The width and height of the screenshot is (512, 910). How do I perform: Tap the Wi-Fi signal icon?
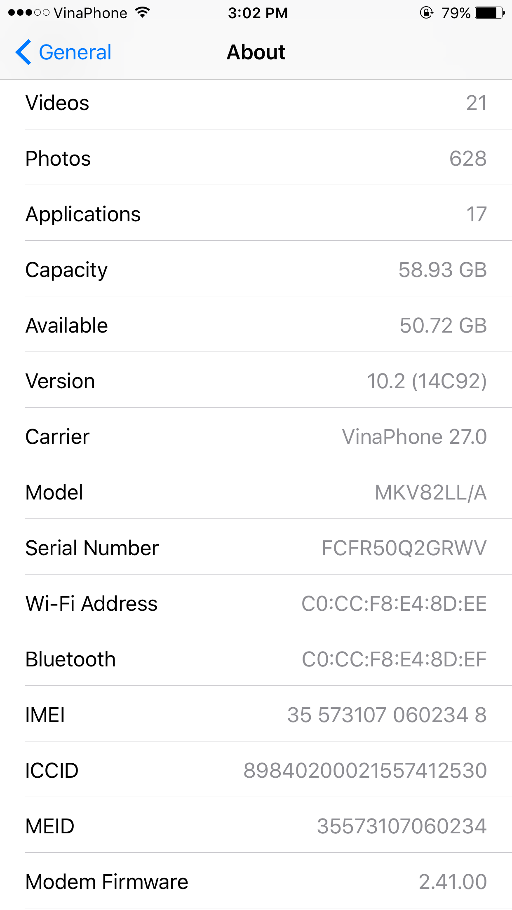tap(143, 13)
